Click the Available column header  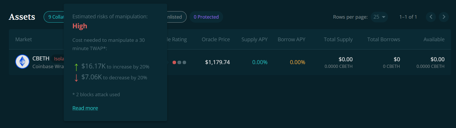[x=434, y=40]
